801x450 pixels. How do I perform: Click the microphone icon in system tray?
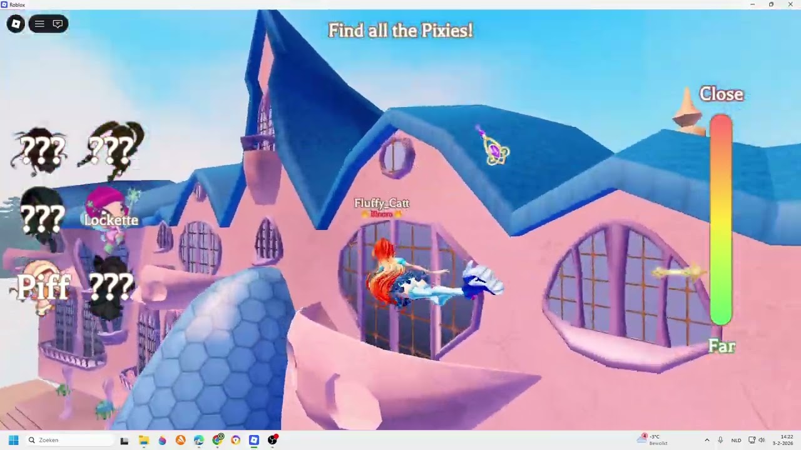[720, 440]
